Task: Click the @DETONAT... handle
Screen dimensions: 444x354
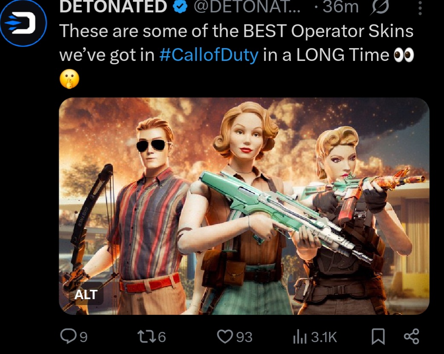Action: (246, 6)
